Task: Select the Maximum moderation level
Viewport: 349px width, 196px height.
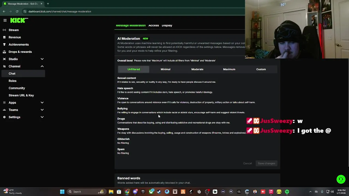Action: coord(229,69)
